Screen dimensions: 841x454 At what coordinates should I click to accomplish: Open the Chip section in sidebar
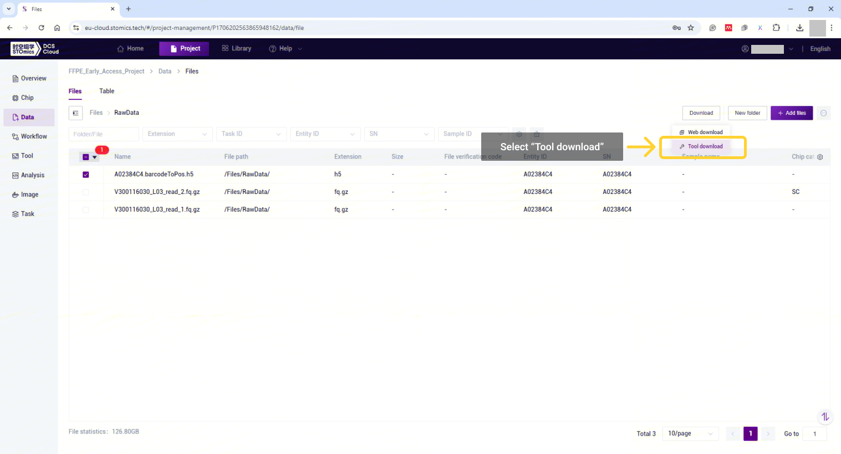(27, 98)
